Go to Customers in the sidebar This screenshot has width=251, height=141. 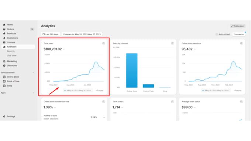[12, 38]
